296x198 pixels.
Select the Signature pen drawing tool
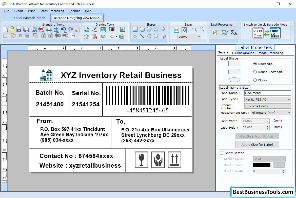94,29
